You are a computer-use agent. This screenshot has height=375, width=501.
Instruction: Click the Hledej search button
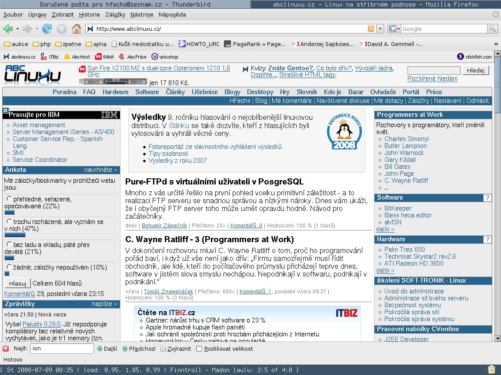point(476,70)
